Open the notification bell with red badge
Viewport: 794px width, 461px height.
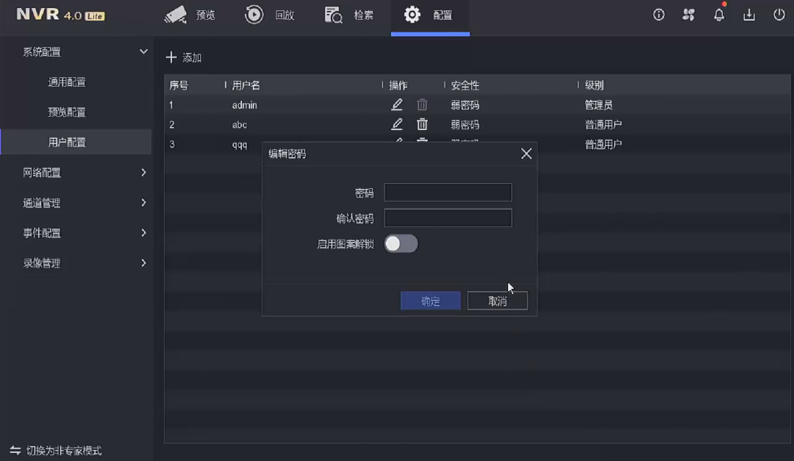[x=719, y=14]
